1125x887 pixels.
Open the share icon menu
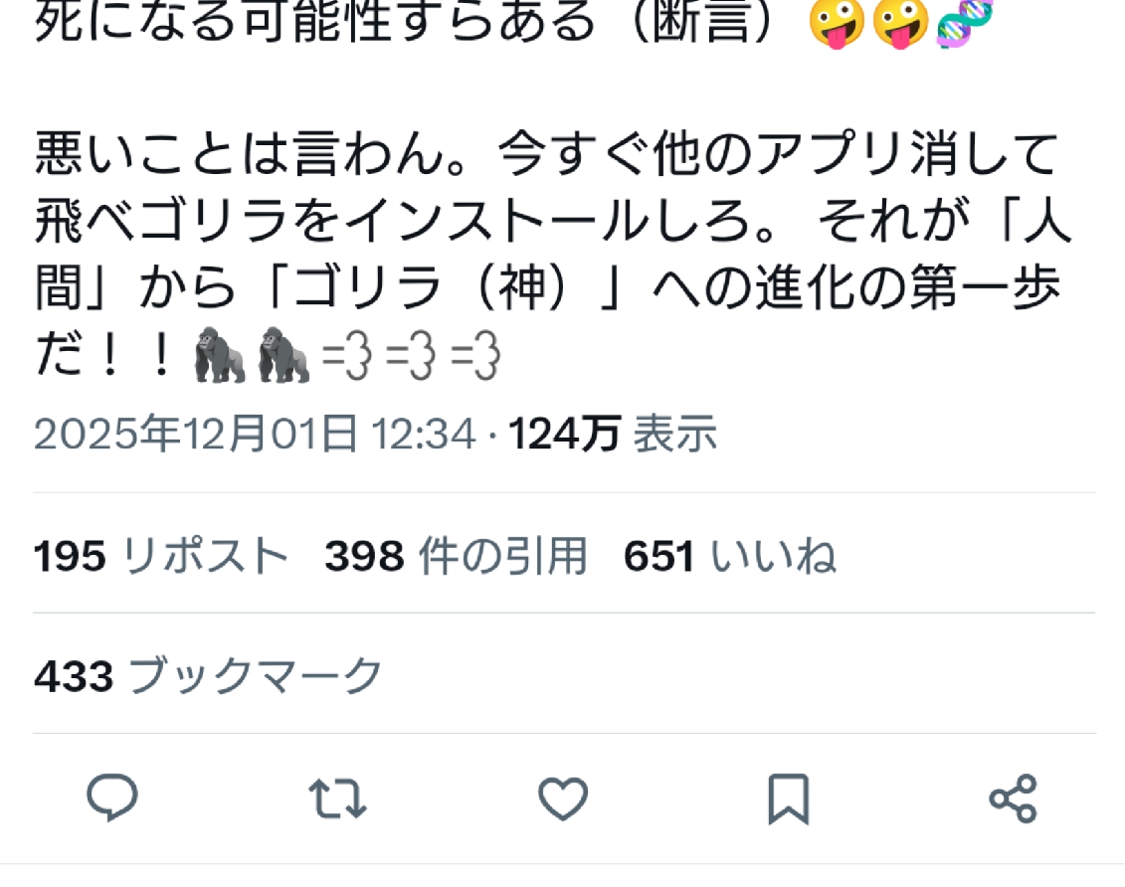1013,798
